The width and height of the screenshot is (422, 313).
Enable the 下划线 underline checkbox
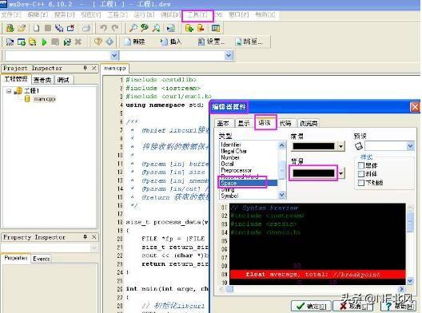coord(361,183)
